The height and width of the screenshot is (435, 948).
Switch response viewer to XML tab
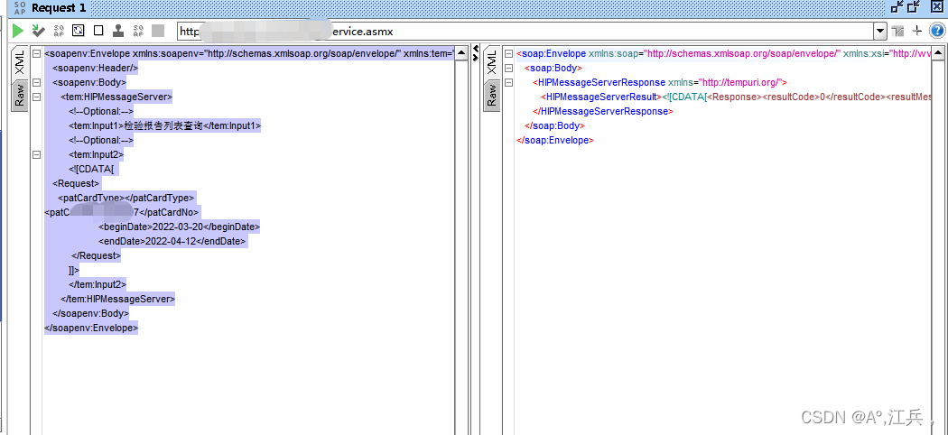tap(491, 63)
